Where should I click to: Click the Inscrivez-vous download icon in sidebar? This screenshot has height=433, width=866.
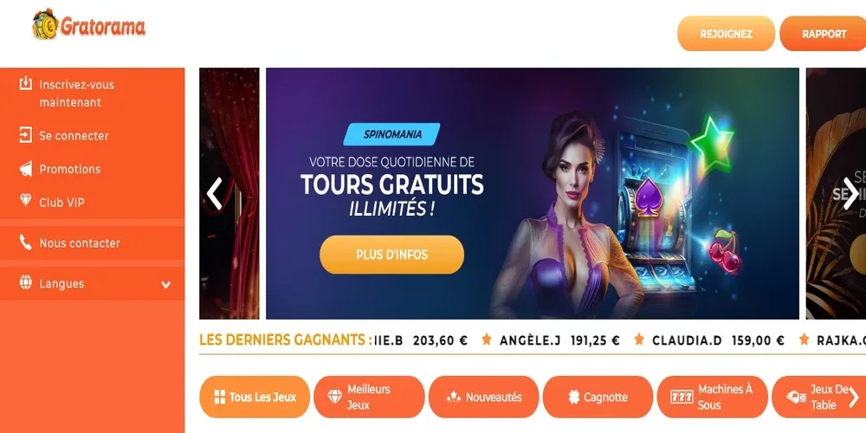pos(25,83)
